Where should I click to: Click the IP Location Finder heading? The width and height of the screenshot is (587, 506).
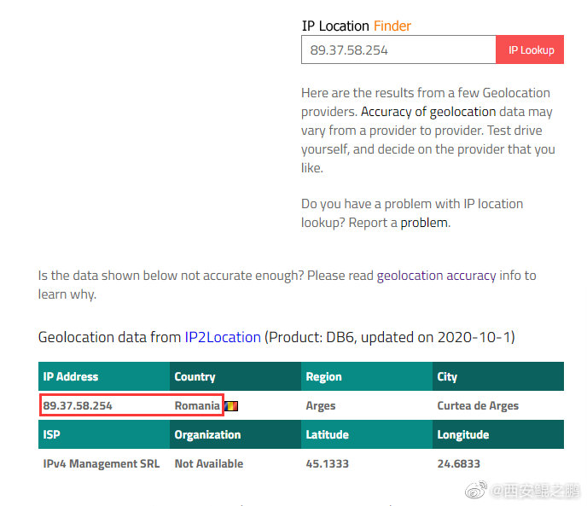(357, 26)
